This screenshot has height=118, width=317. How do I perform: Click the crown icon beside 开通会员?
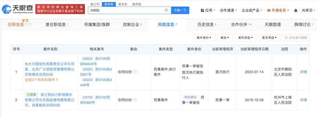coord(269,10)
